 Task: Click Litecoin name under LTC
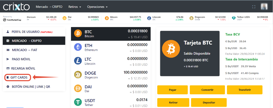click(x=90, y=64)
